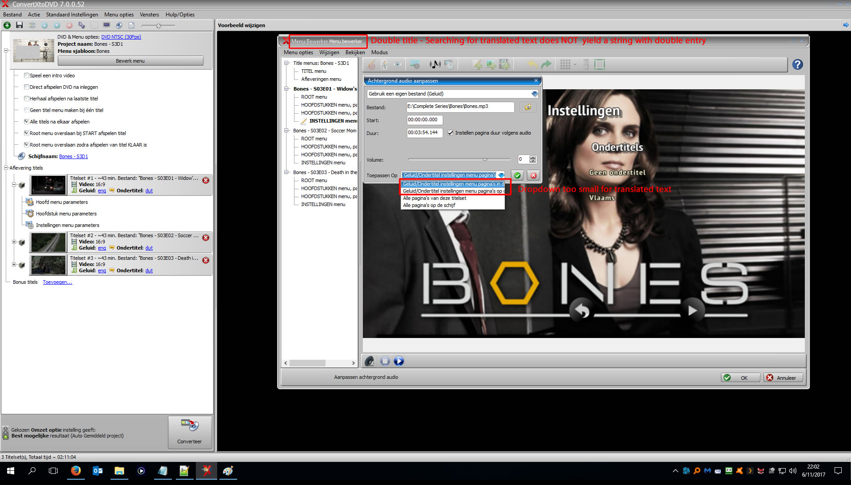Open the 'Toepassen Op' dropdown arrow
Viewport: 851px width, 485px height.
coord(501,175)
